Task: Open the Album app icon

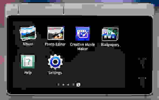Action: pos(28,33)
